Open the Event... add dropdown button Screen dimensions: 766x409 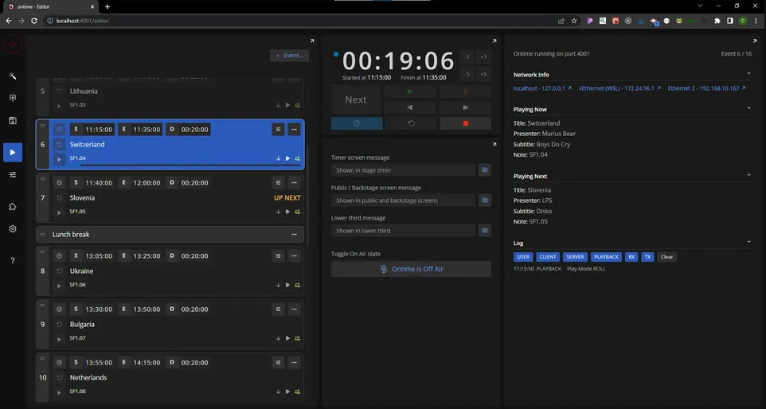pyautogui.click(x=290, y=56)
